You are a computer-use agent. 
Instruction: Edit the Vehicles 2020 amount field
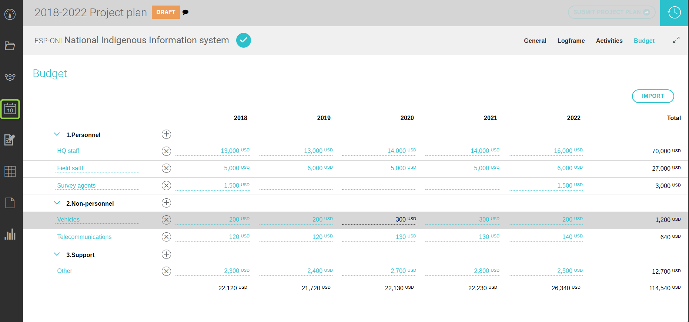coord(379,219)
